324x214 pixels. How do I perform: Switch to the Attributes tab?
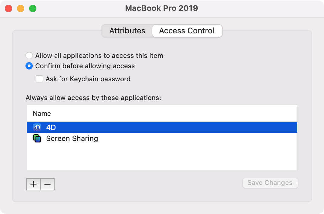point(127,31)
